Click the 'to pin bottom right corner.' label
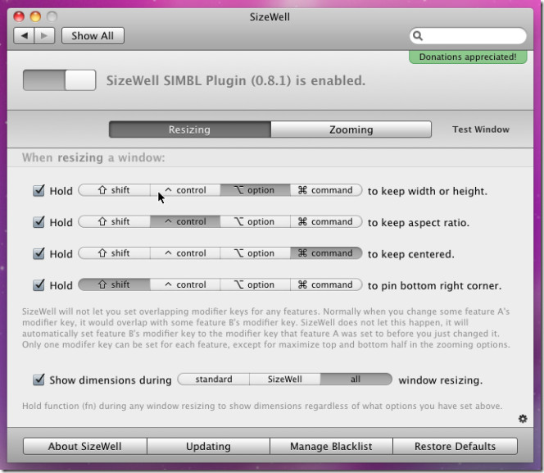 (435, 285)
